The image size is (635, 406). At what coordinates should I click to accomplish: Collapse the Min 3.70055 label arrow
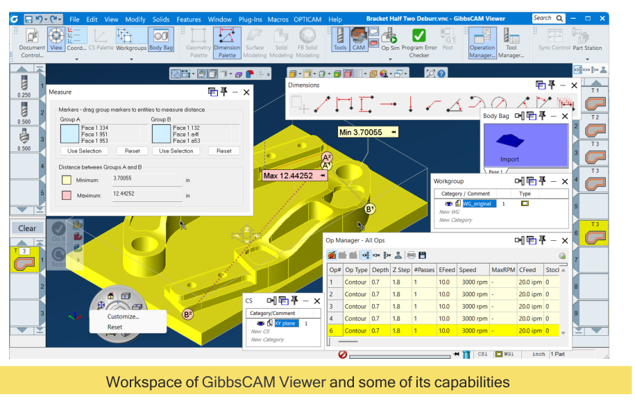coord(393,132)
